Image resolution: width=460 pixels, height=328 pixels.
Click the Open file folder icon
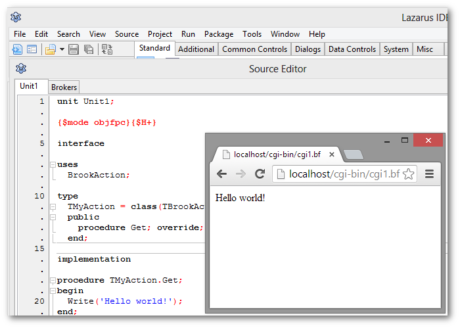click(51, 49)
